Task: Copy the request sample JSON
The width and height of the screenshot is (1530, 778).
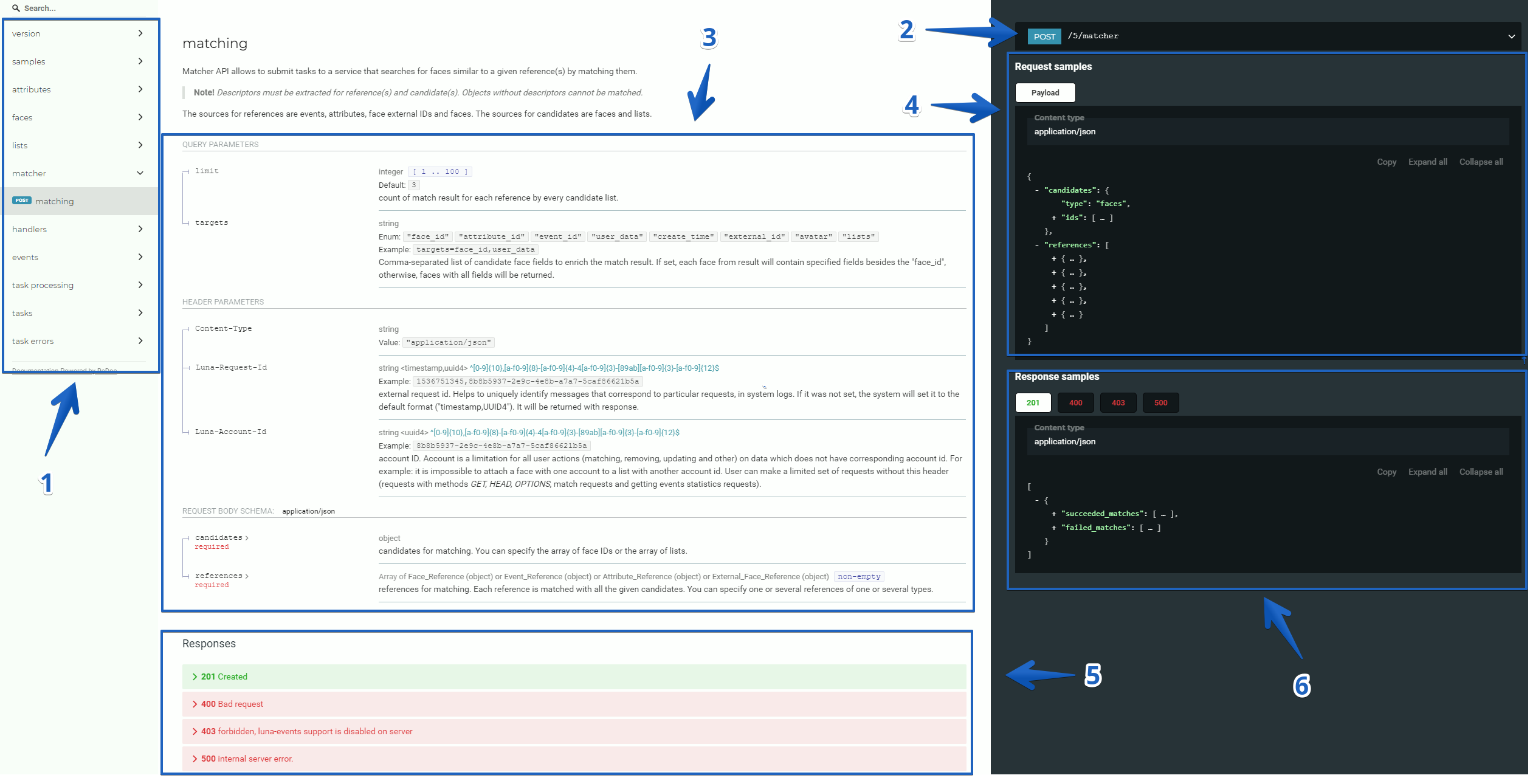Action: click(1387, 162)
